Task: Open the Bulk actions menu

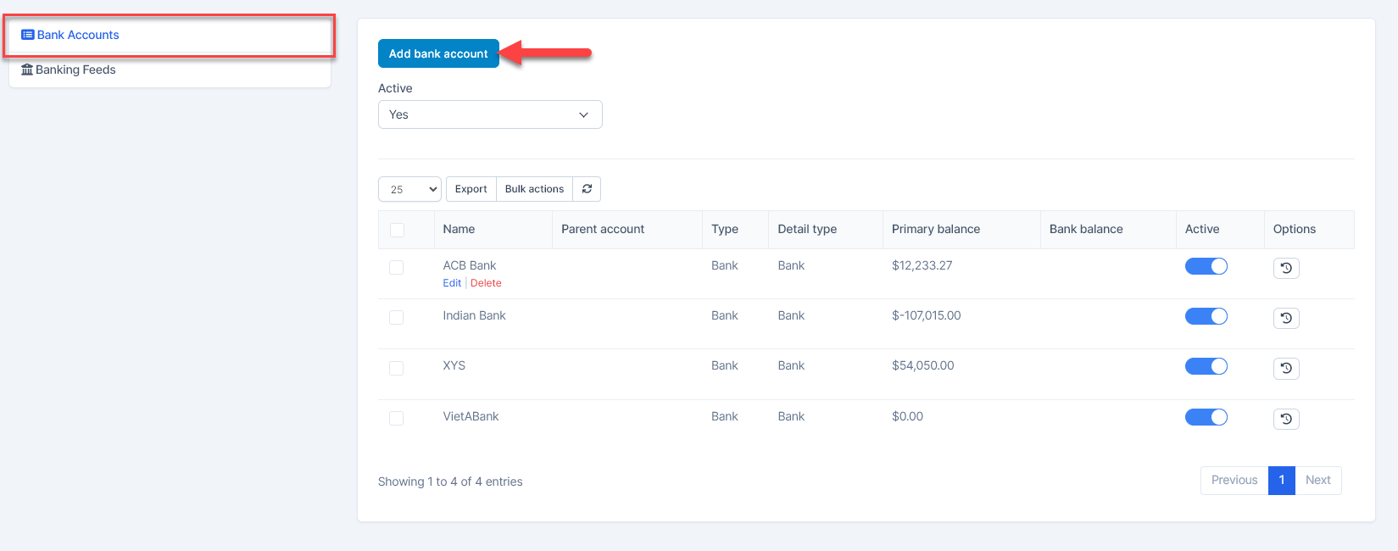Action: [x=534, y=189]
